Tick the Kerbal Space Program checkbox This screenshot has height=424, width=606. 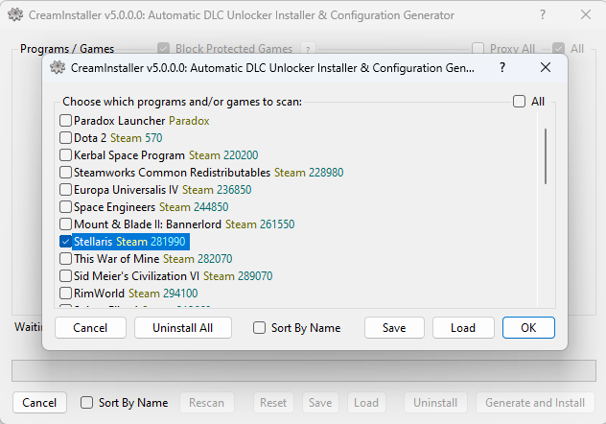coord(66,155)
